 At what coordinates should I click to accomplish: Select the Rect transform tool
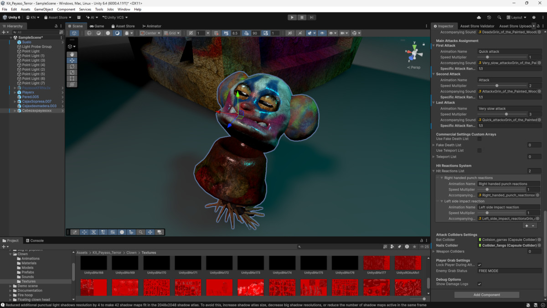pos(72,78)
